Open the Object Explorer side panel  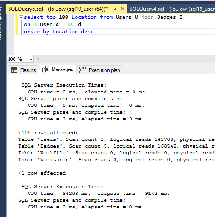[1, 23]
